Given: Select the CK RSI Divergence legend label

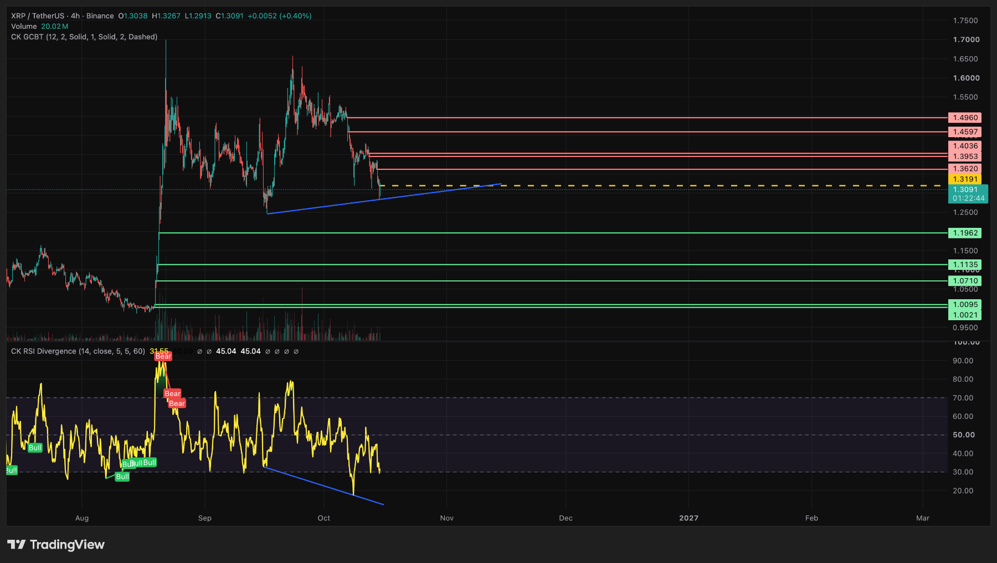Looking at the screenshot, I should [x=78, y=351].
